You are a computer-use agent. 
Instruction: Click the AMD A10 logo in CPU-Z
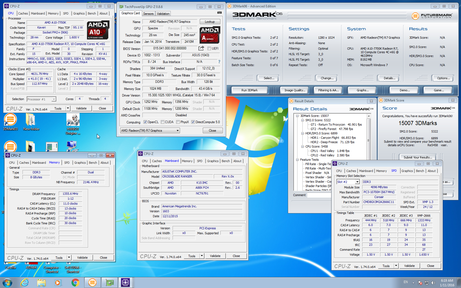98,30
